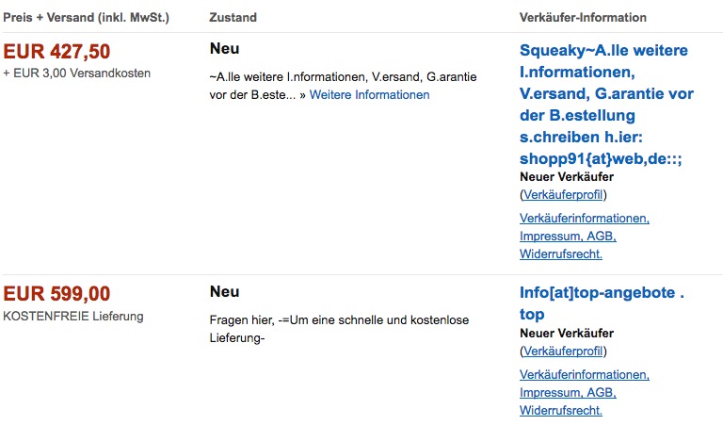Click 'Neu' condition of the EUR 427,50 offer
The height and width of the screenshot is (425, 723).
coord(225,48)
